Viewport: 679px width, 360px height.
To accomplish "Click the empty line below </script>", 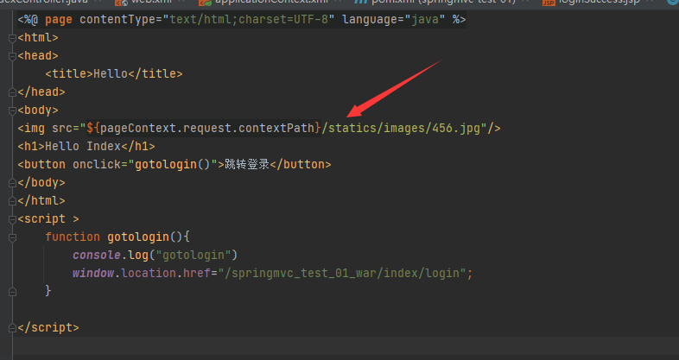I will point(346,345).
